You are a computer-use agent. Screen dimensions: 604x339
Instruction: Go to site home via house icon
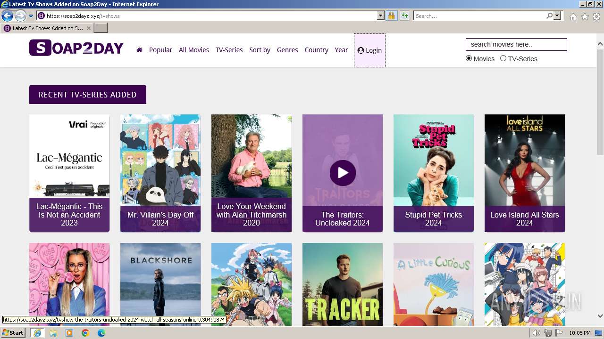[x=139, y=50]
